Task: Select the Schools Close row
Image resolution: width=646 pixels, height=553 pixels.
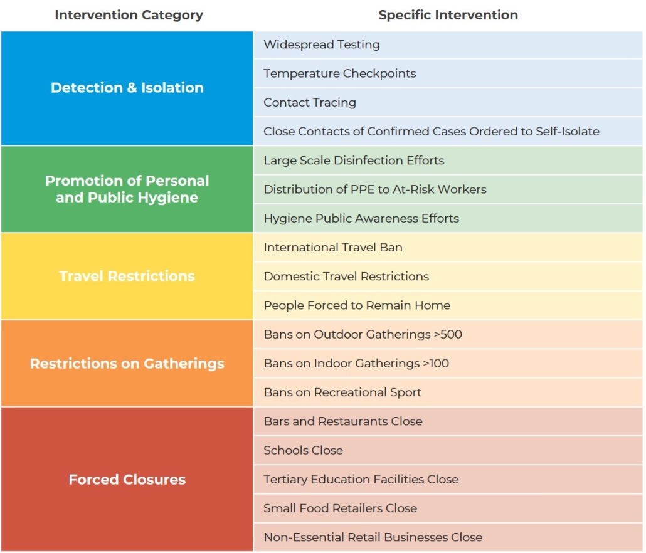Action: [448, 450]
